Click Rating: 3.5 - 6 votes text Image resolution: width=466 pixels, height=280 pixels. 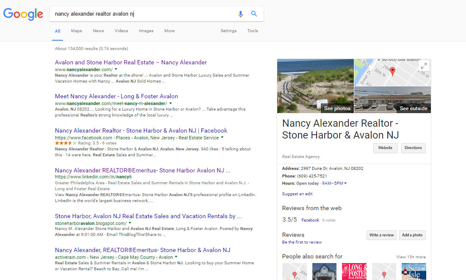pyautogui.click(x=97, y=143)
